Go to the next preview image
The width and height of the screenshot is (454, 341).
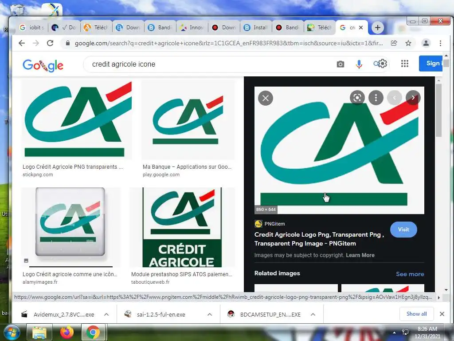[x=413, y=98]
